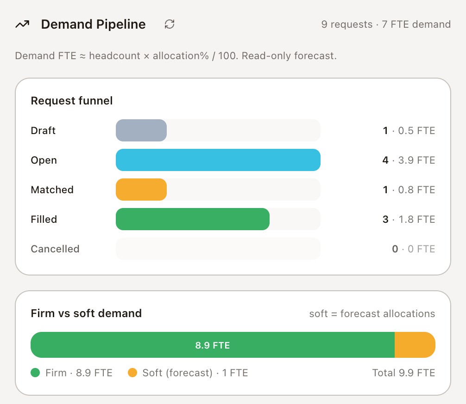Click the '3 · 1.8 FTE' Filled value
This screenshot has width=466, height=404.
point(409,220)
